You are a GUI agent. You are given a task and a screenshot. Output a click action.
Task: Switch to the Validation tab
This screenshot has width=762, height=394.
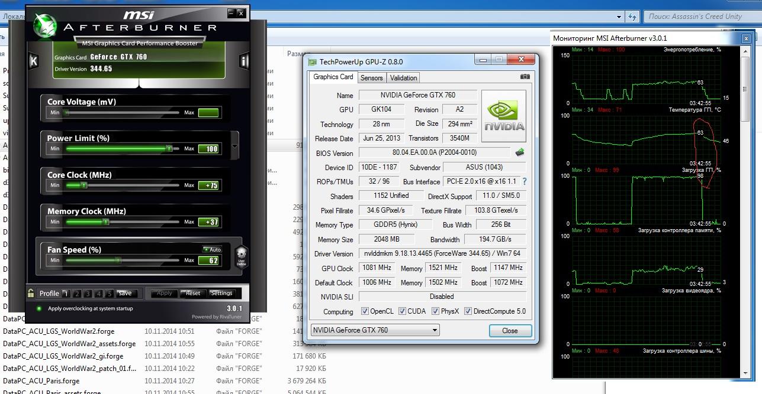pos(403,77)
